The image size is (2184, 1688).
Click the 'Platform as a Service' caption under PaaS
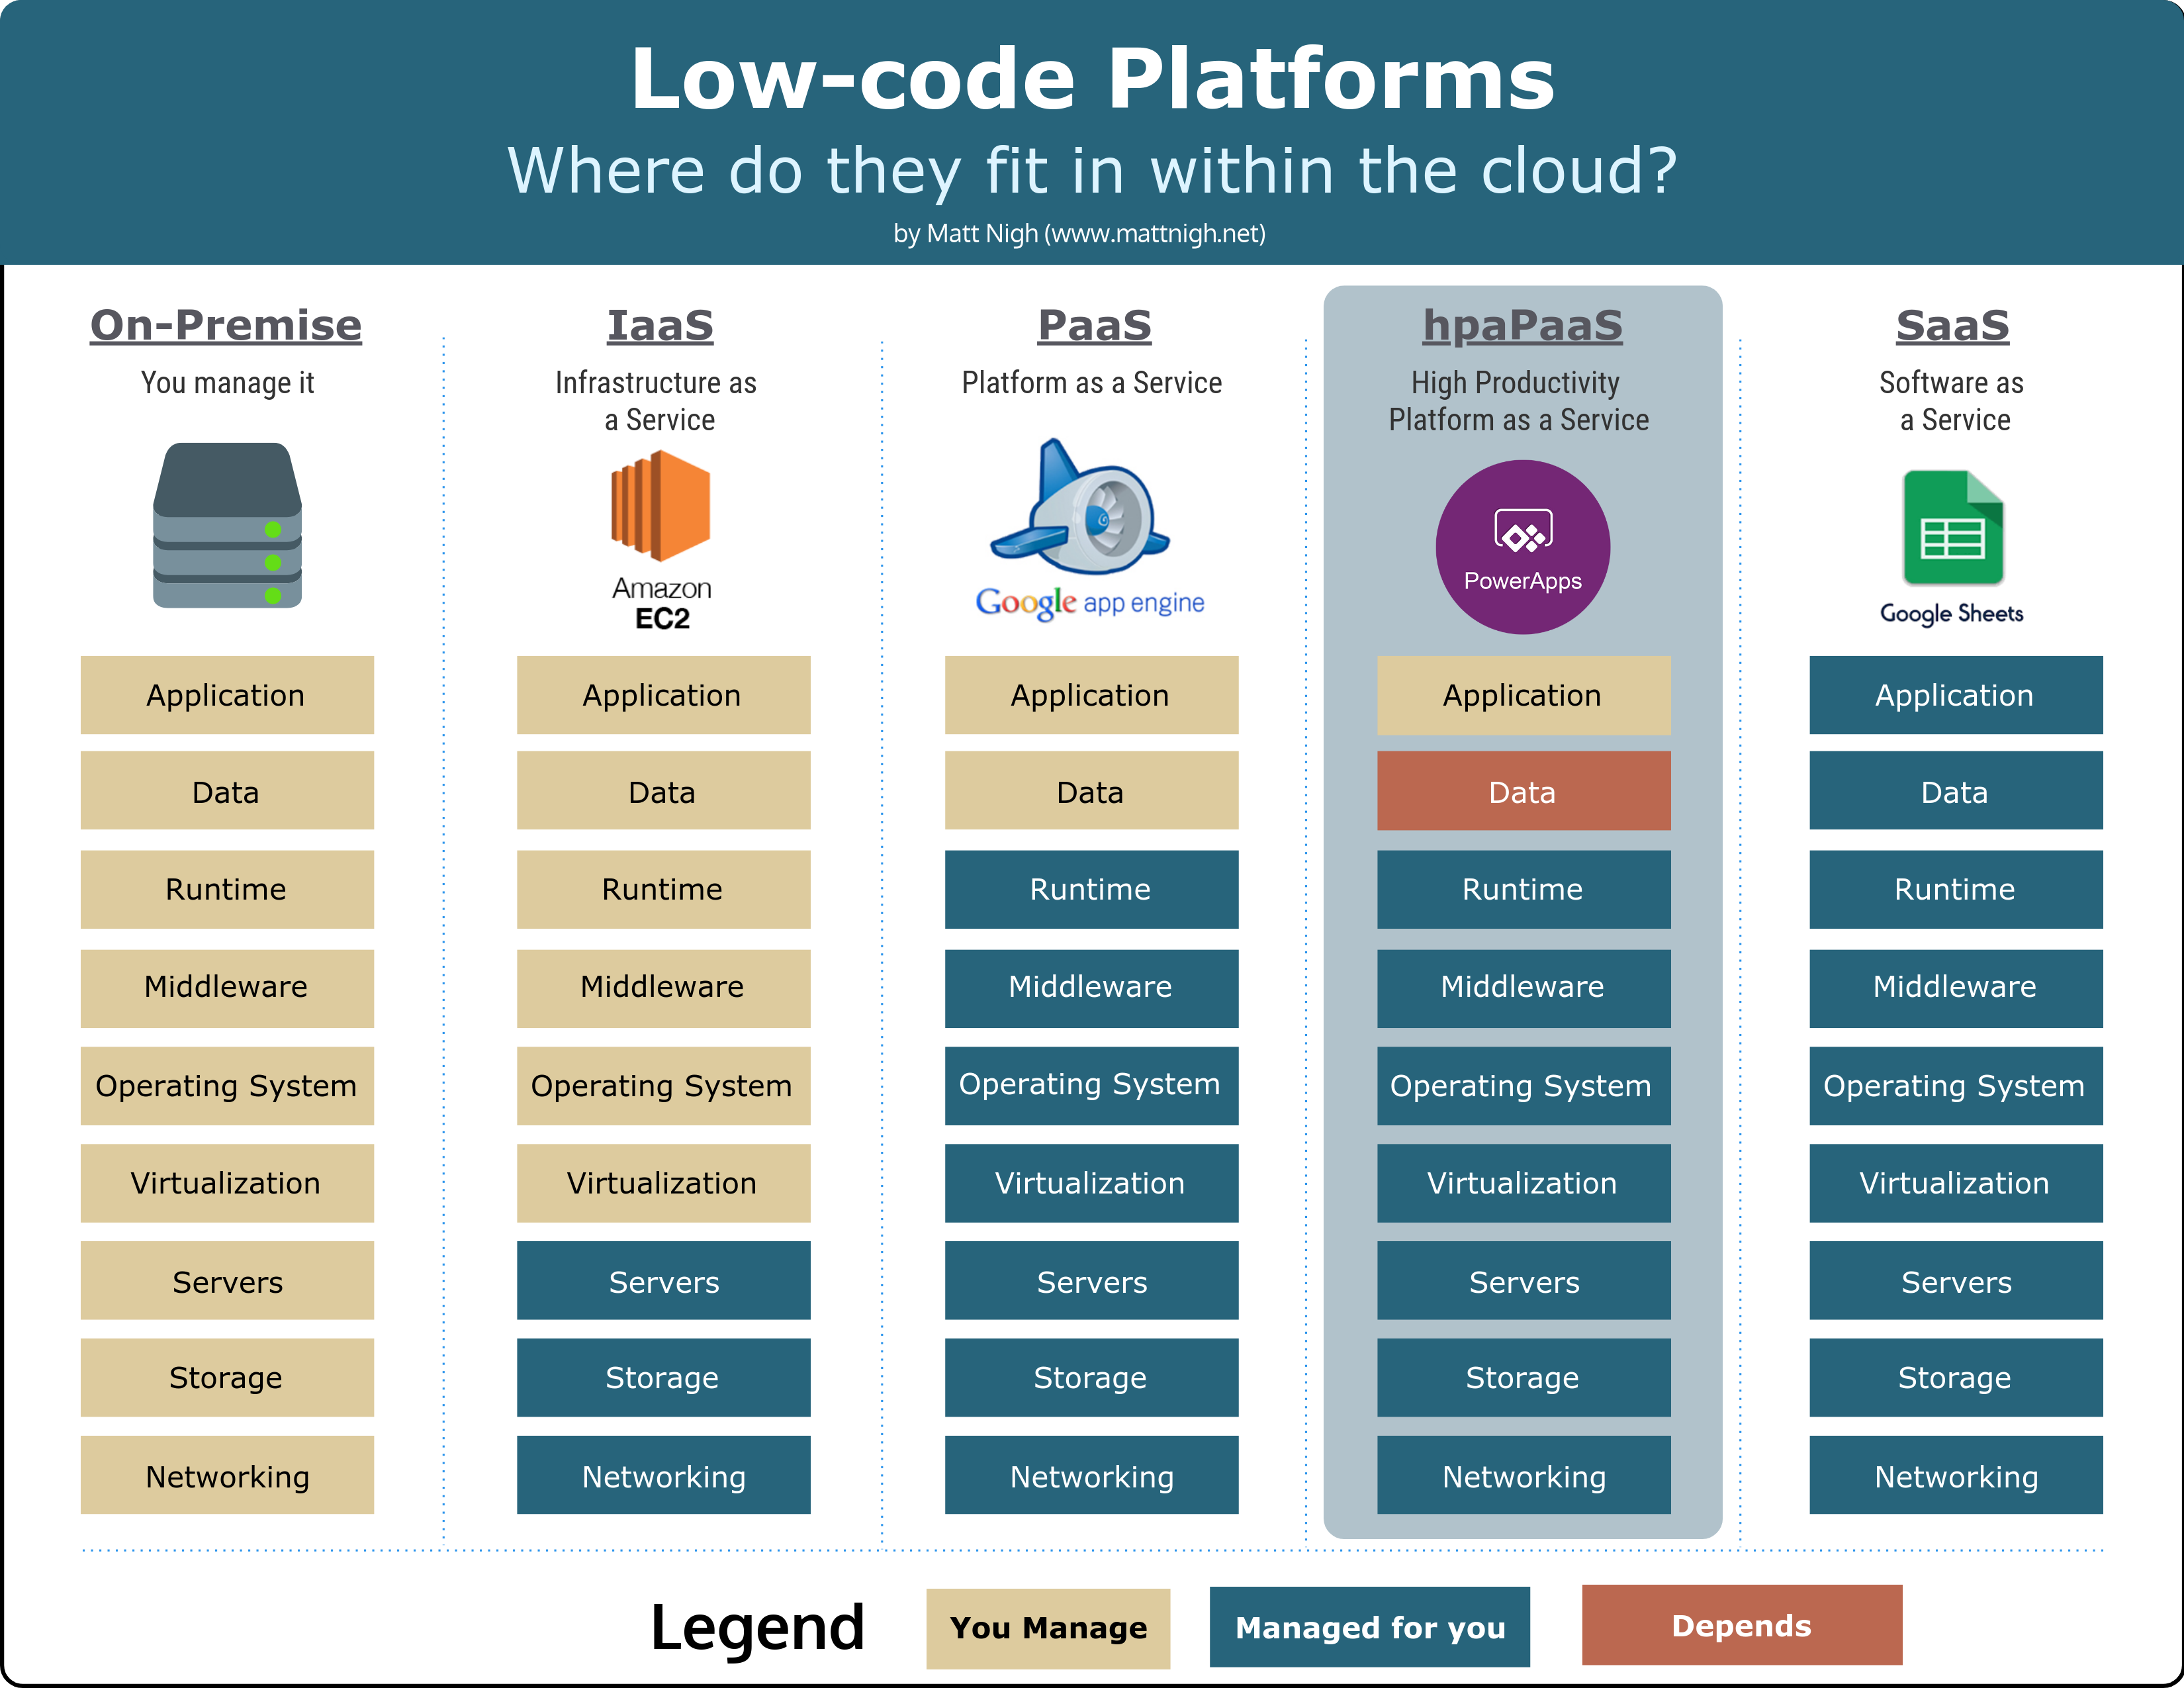click(x=1091, y=383)
